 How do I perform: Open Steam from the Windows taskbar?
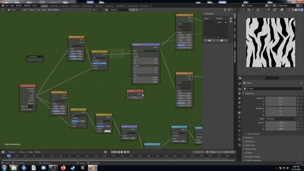click(x=73, y=168)
